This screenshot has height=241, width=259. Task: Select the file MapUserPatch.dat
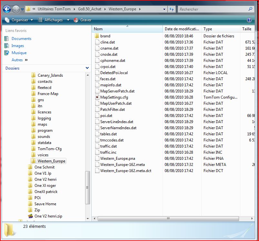(x=116, y=103)
